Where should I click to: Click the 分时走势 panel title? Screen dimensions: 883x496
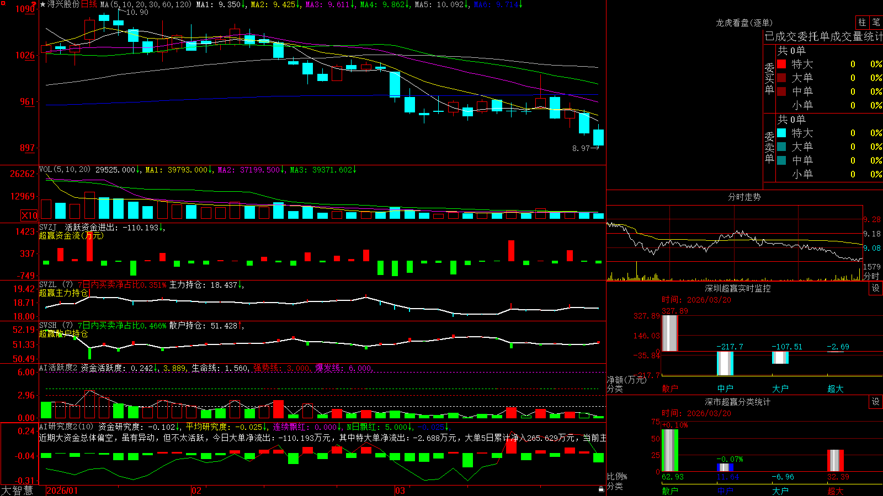(744, 197)
